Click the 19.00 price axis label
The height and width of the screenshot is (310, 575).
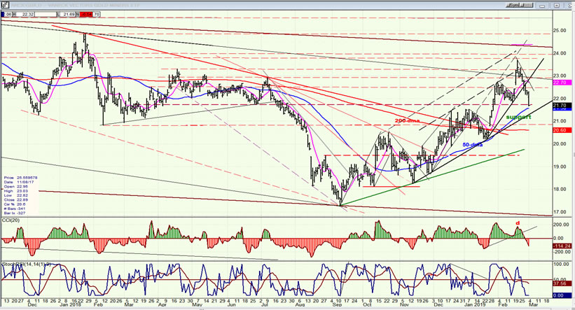559,167
